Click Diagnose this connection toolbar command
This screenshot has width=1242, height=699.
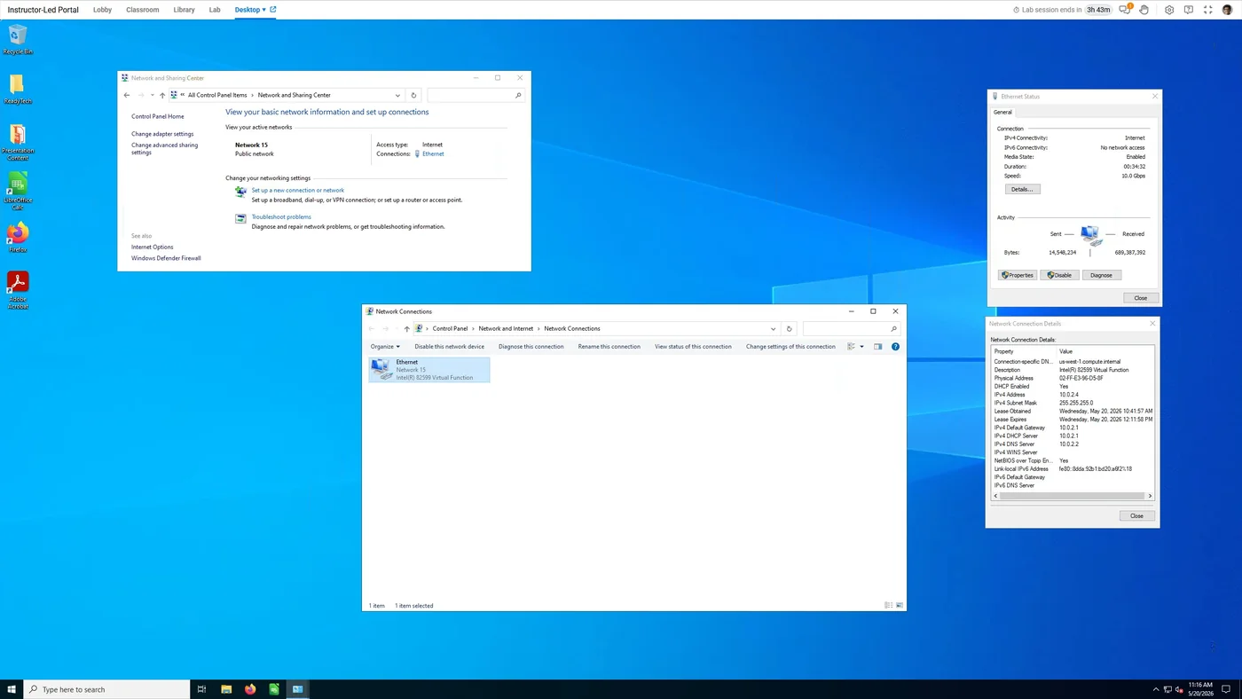click(531, 347)
